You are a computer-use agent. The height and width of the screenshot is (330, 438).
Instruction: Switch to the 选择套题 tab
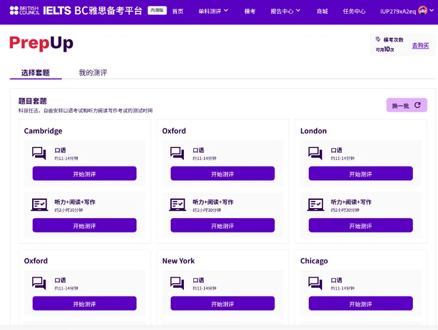tap(36, 73)
